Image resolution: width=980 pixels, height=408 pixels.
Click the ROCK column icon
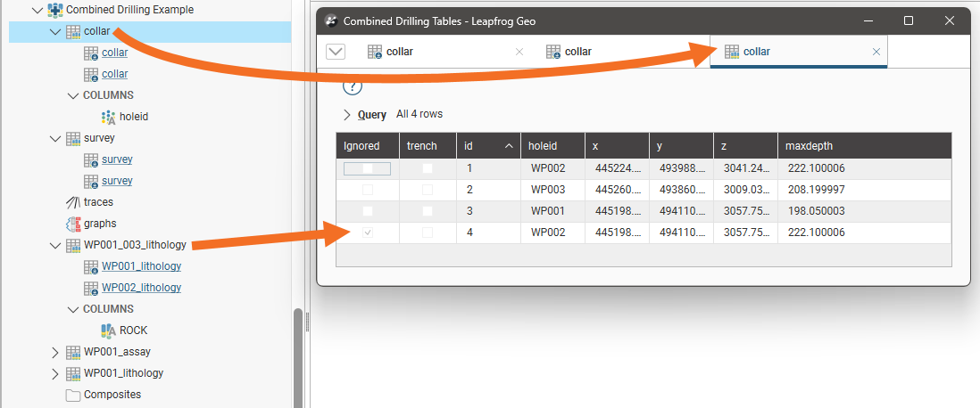pos(109,330)
